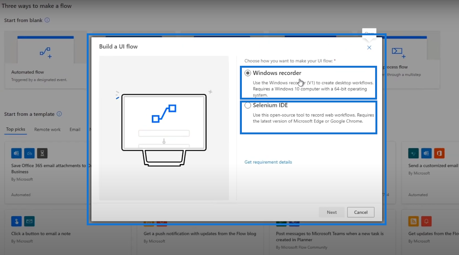Click the 'Build a UI flow' dialog heading
The height and width of the screenshot is (255, 459).
pyautogui.click(x=118, y=46)
